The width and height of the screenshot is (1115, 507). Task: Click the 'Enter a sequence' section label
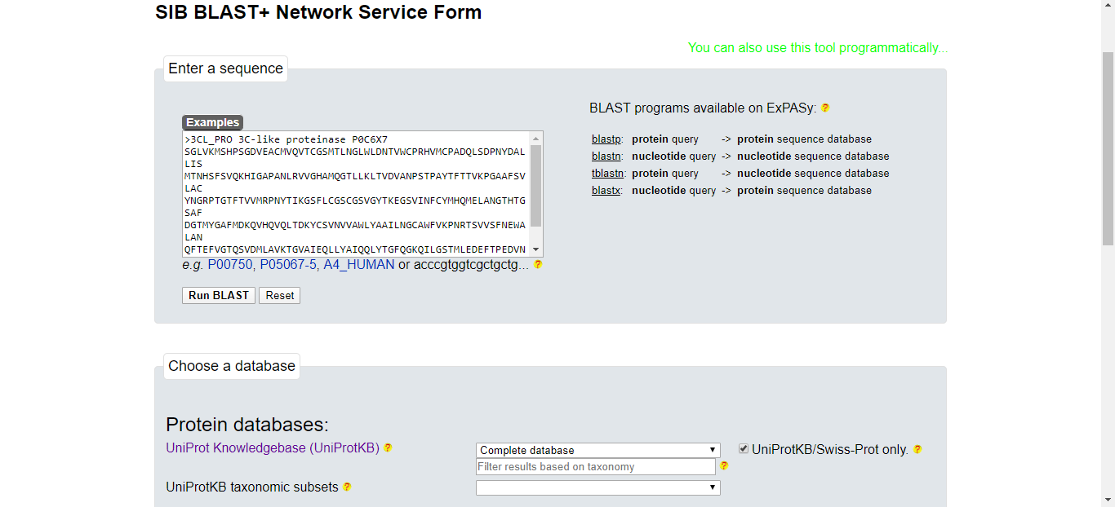tap(225, 68)
